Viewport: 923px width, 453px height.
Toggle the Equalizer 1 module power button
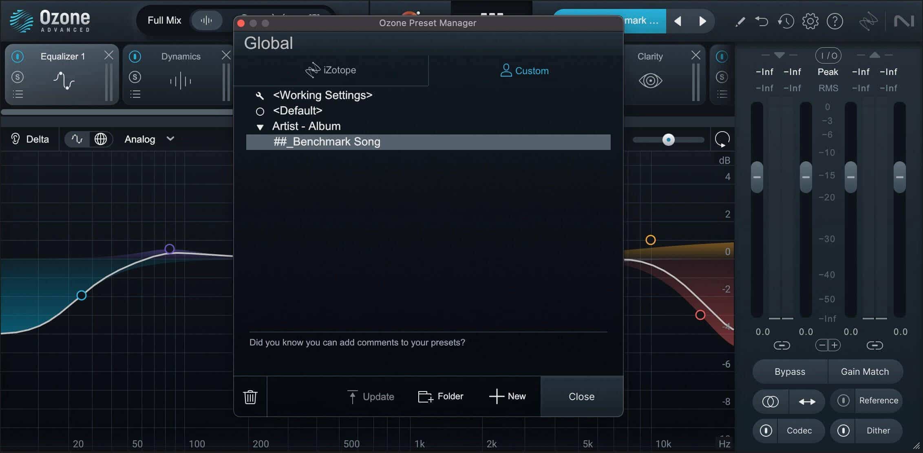18,56
